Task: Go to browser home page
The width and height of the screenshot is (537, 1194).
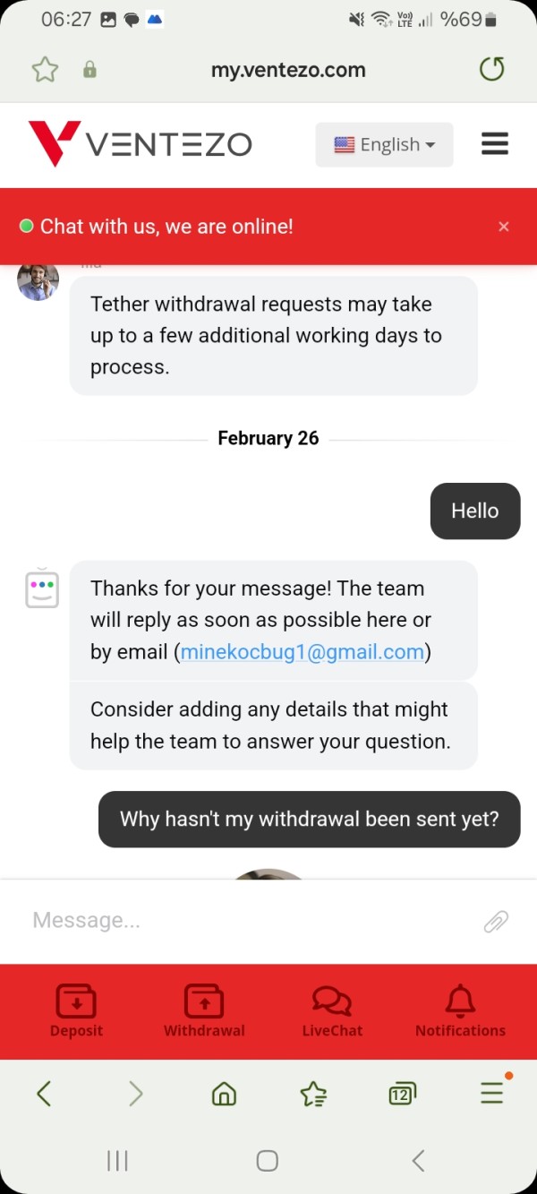Action: click(224, 1093)
